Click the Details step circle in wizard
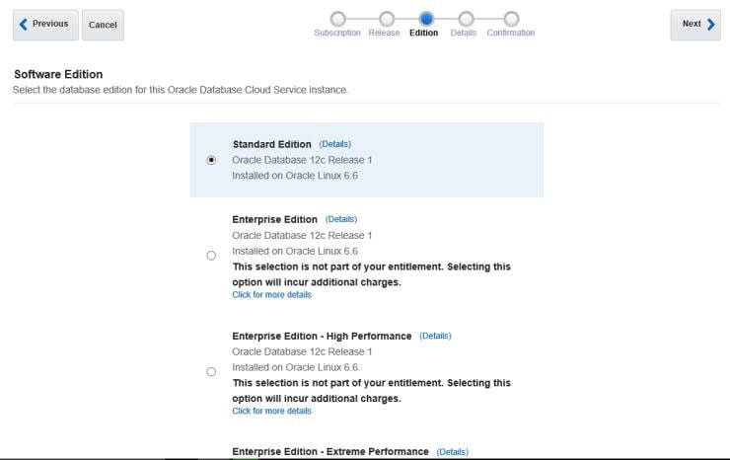Screen dimensions: 730x460 (466, 18)
